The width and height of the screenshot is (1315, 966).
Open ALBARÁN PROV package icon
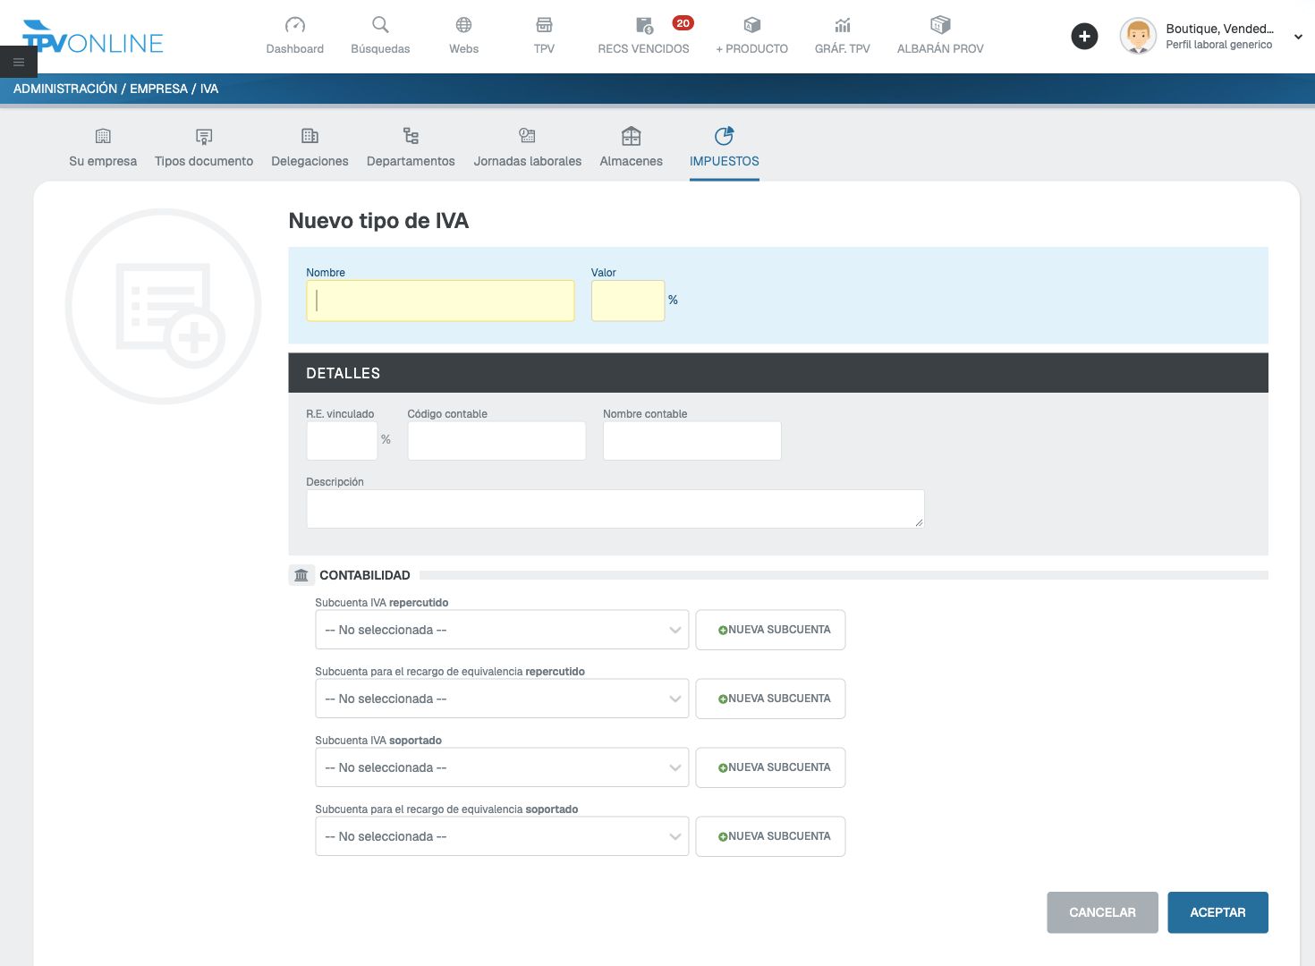click(939, 25)
